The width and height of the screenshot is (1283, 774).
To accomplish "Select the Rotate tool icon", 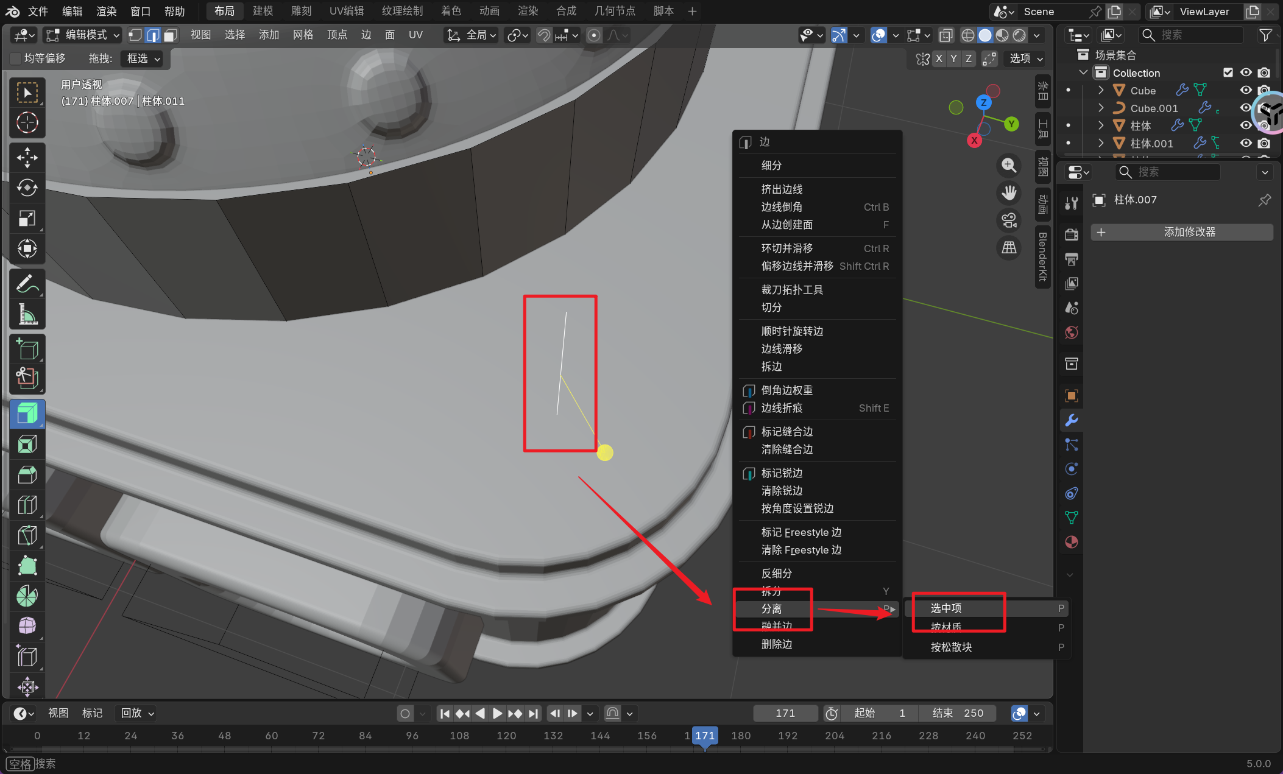I will pos(27,188).
